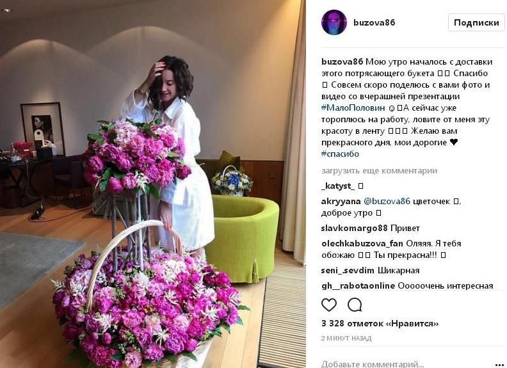Open the @buzova86 mention in comment
The width and height of the screenshot is (507, 368).
[387, 201]
